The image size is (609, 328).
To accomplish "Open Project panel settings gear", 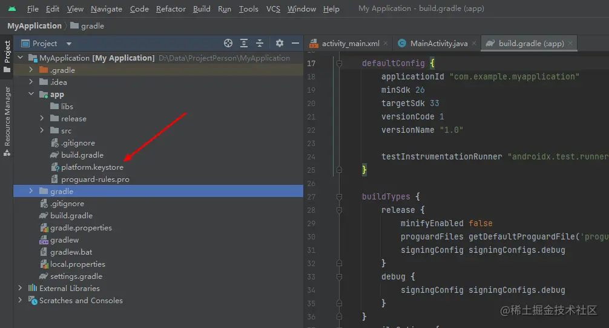I will click(x=279, y=43).
